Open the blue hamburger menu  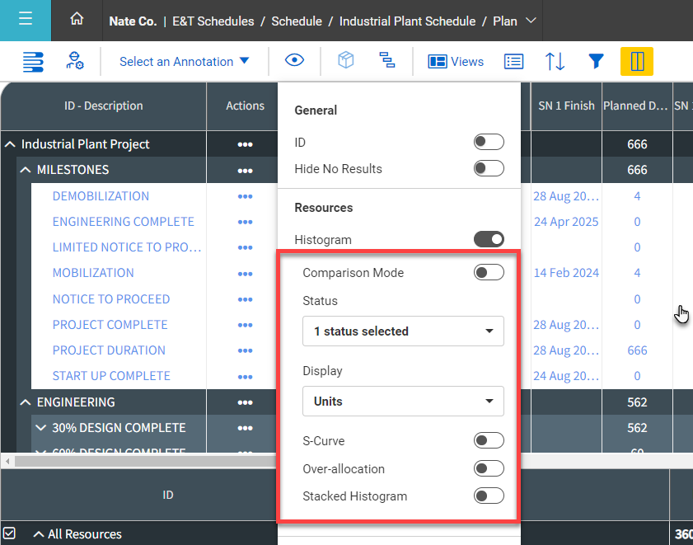25,20
